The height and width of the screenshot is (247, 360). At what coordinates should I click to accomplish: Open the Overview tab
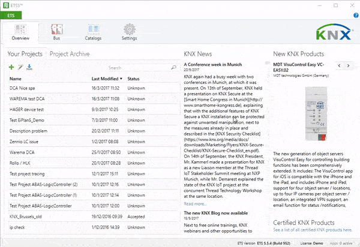[20, 32]
